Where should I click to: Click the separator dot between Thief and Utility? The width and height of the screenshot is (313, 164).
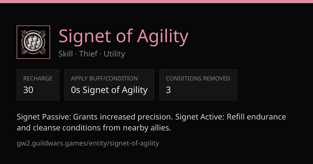101,54
